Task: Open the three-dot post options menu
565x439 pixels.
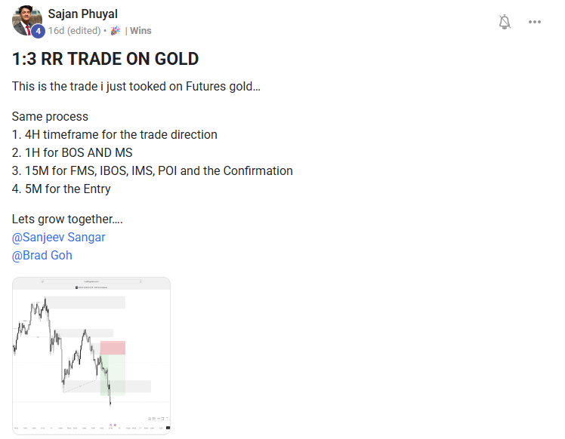Action: pos(535,22)
